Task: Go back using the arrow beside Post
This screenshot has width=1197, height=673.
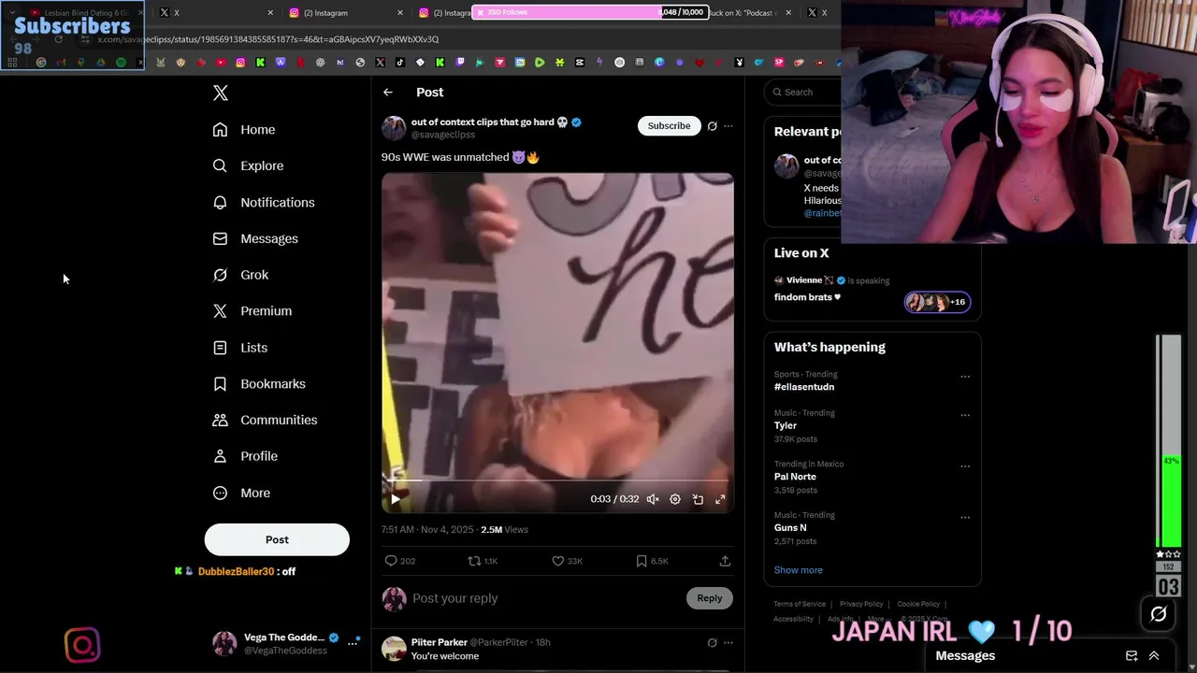Action: coord(388,93)
